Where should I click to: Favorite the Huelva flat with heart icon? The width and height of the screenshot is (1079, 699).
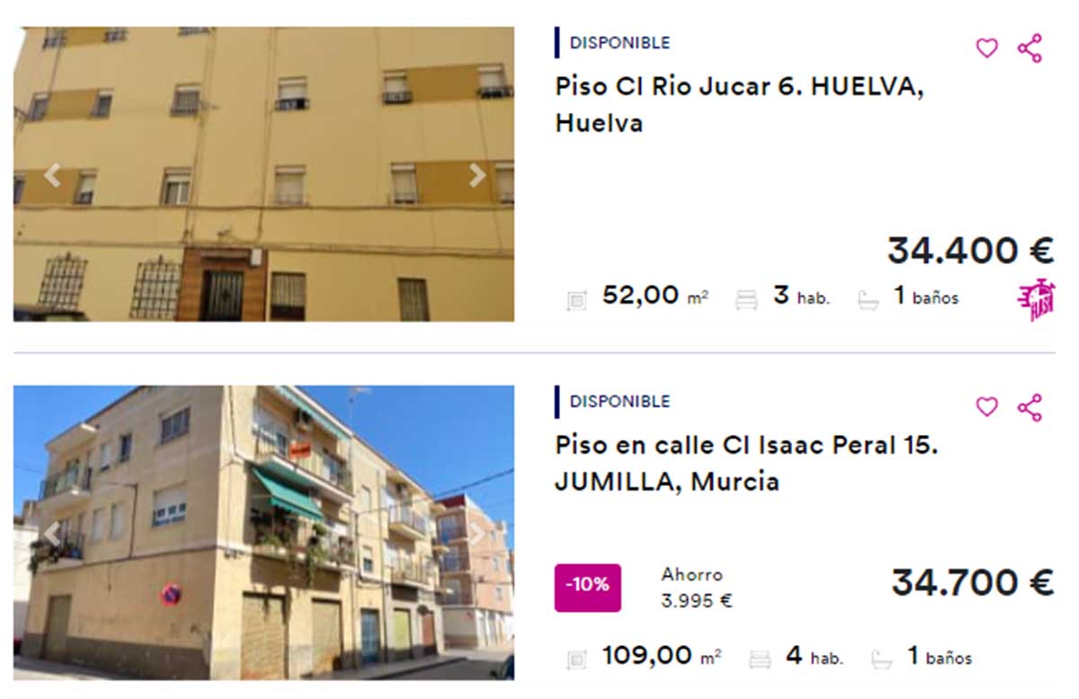pyautogui.click(x=987, y=49)
